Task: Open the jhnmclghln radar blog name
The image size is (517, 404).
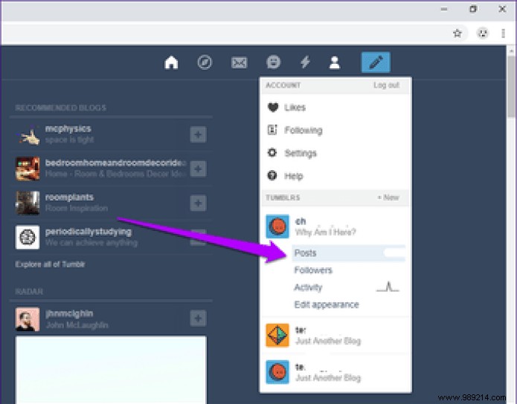Action: 69,313
